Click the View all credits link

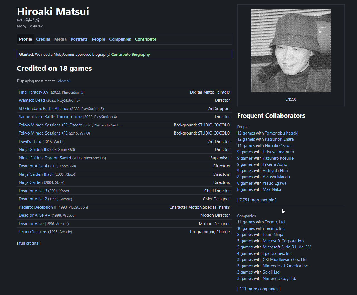click(x=64, y=81)
